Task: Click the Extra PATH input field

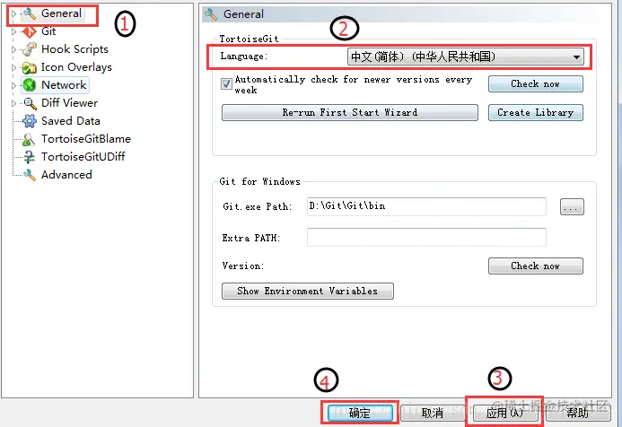Action: (x=426, y=237)
